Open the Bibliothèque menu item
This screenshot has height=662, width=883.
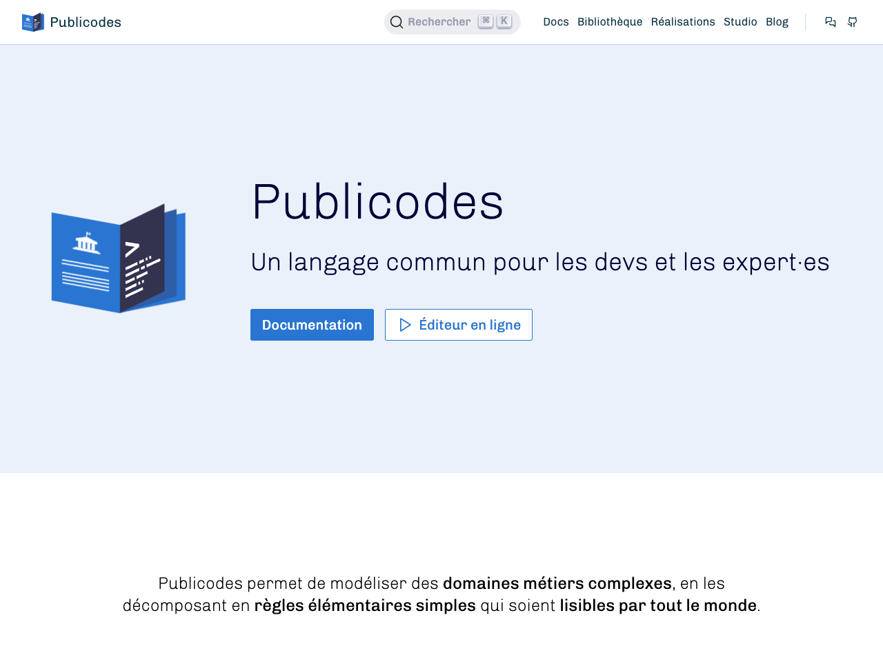(x=610, y=22)
